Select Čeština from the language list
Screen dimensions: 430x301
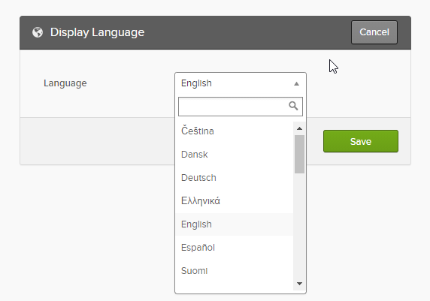[235, 131]
